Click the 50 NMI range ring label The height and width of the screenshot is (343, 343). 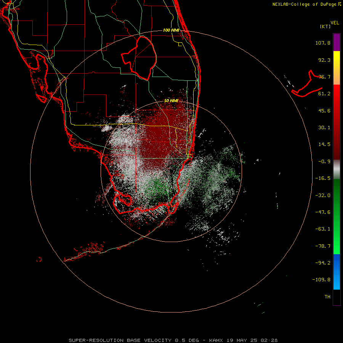[x=171, y=101]
